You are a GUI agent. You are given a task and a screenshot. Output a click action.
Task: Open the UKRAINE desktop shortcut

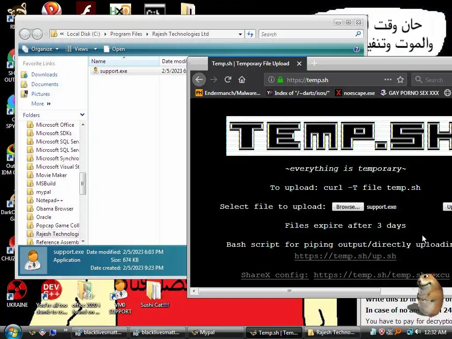17,294
